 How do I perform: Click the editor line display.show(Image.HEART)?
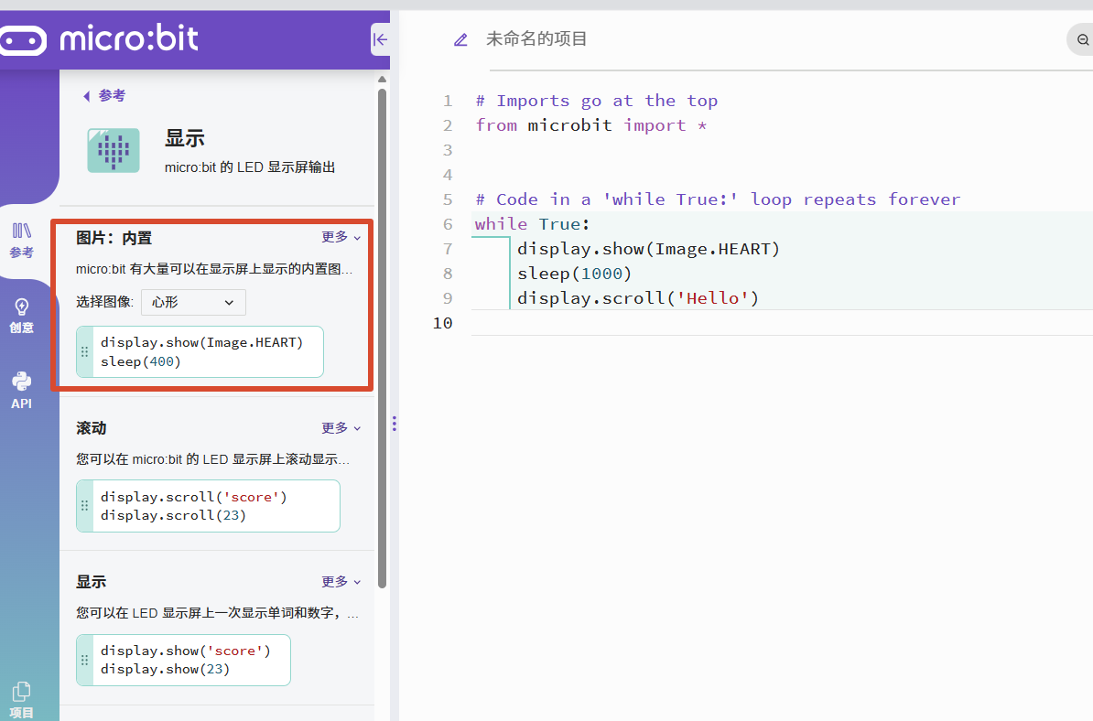(x=648, y=249)
